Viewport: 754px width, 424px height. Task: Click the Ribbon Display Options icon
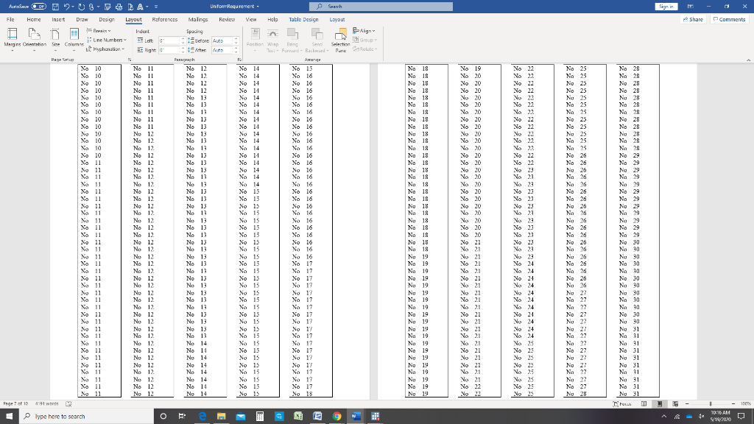pyautogui.click(x=691, y=6)
